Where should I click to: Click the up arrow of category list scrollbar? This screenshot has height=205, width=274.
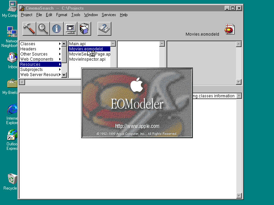coord(64,44)
